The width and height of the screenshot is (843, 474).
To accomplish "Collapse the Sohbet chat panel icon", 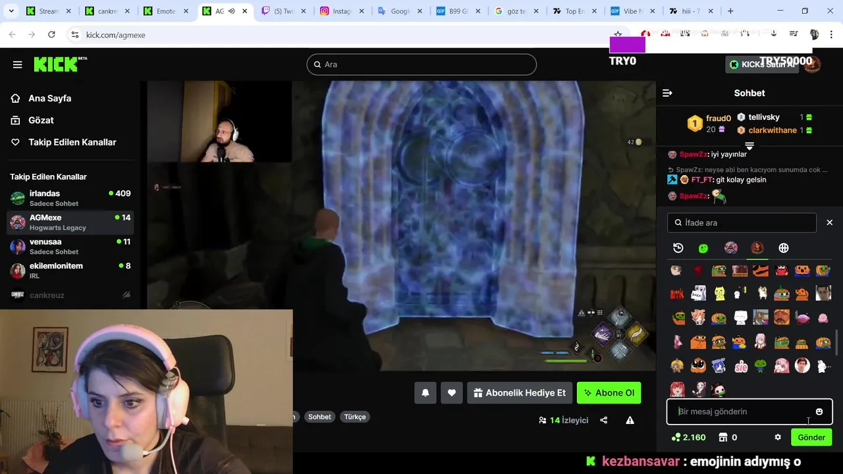I will click(667, 93).
